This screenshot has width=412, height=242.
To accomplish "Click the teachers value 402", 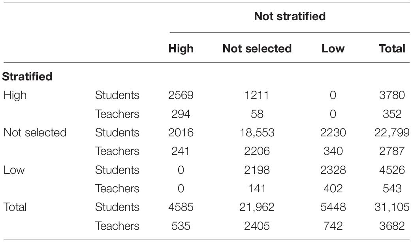I will coord(333,189).
